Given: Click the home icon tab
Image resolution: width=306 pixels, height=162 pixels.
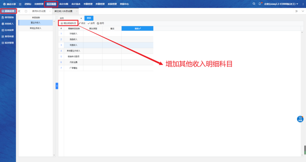Looking at the screenshot, I should pos(26,11).
